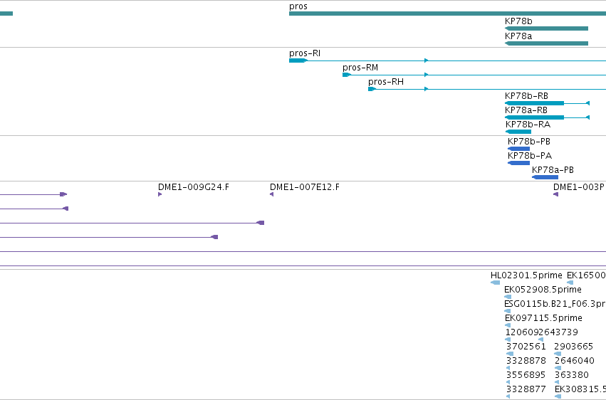Select the KP78b-RB transcript label
The image size is (606, 400).
pyautogui.click(x=526, y=96)
